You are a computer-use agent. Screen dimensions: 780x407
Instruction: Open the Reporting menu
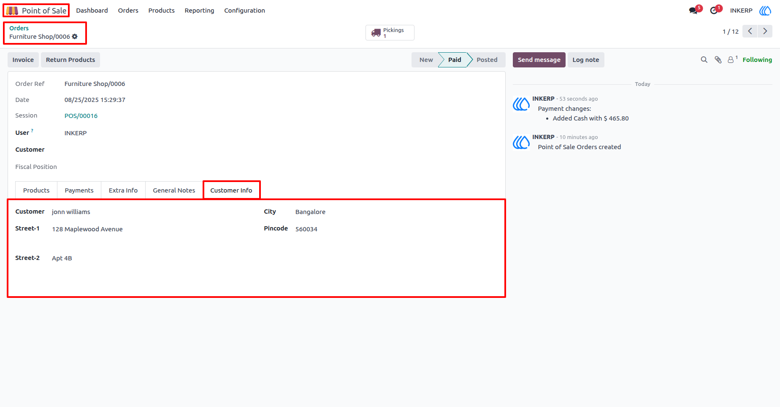pos(199,11)
